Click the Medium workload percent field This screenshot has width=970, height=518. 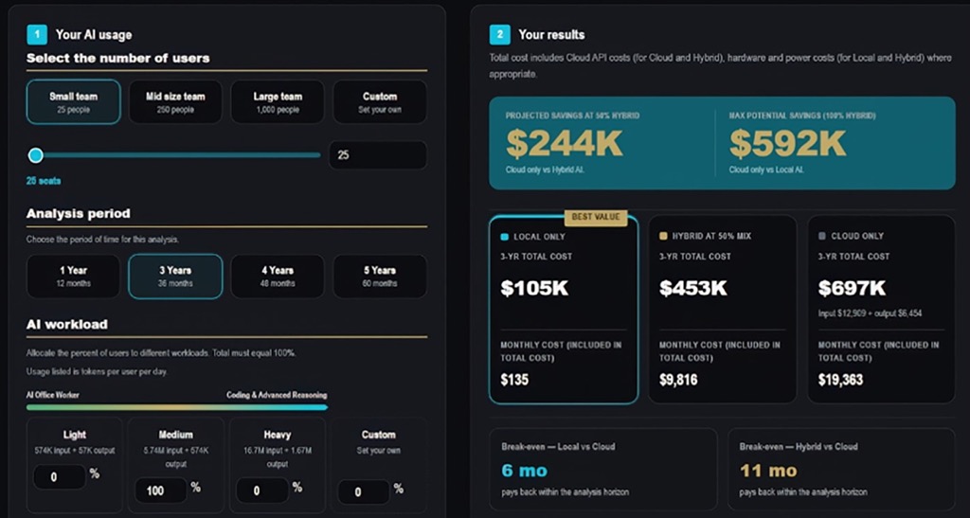tap(161, 491)
